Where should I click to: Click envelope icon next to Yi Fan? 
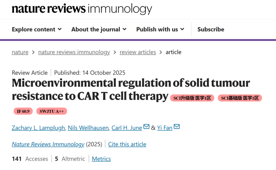coord(177,127)
